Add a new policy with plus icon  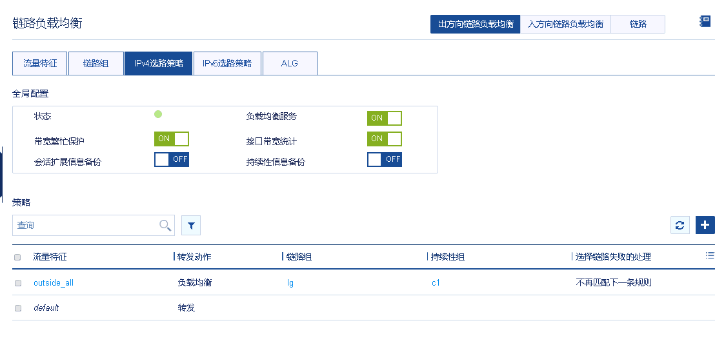coord(705,225)
